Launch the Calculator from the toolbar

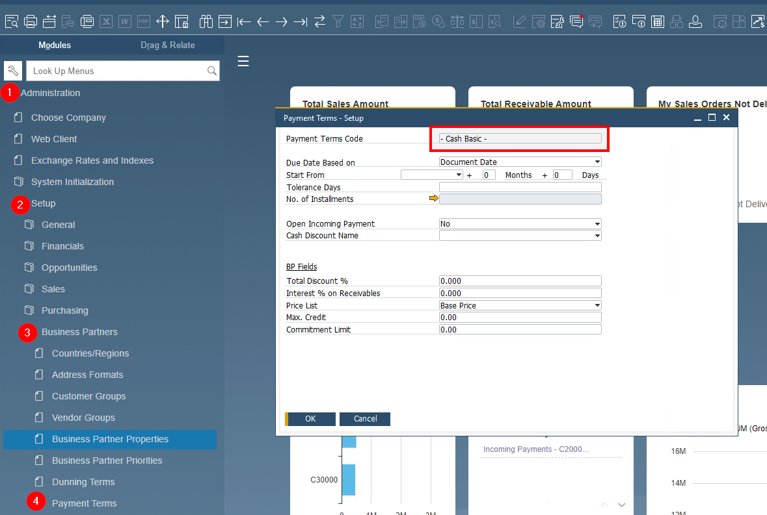point(657,21)
